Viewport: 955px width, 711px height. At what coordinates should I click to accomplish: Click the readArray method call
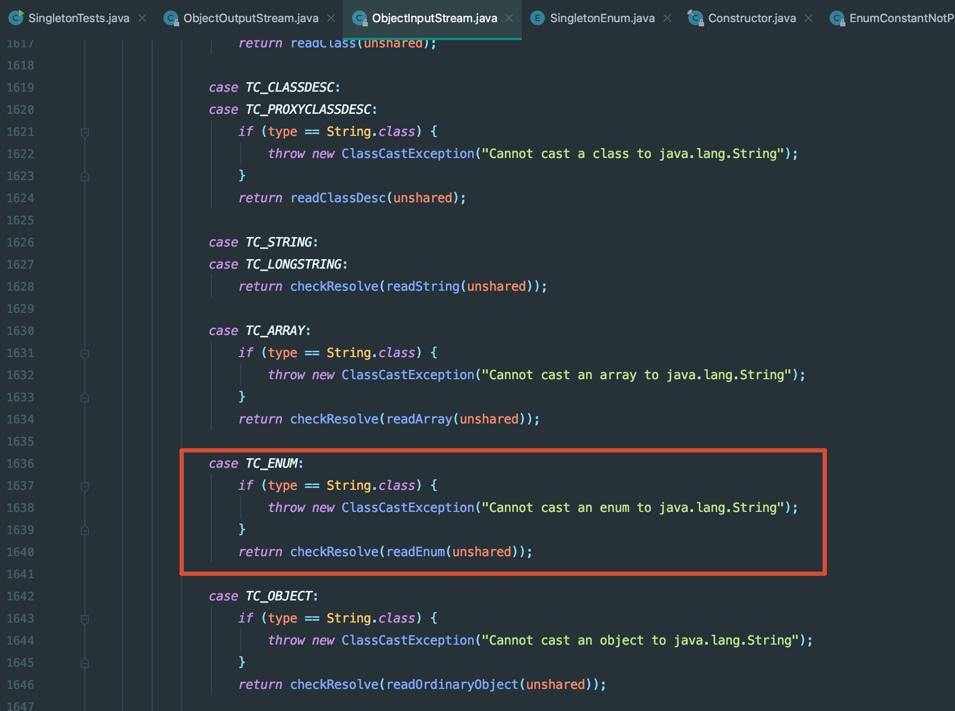click(x=420, y=419)
